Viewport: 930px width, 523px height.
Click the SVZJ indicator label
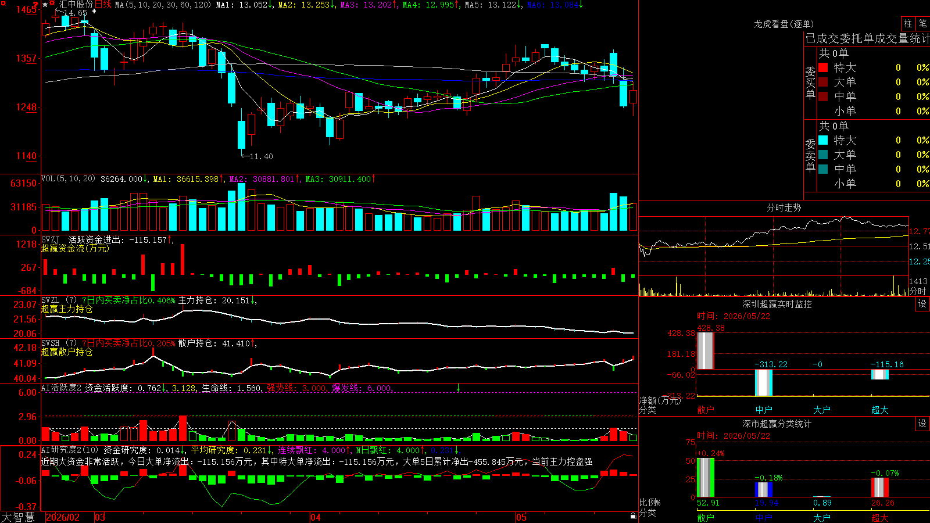coord(51,239)
